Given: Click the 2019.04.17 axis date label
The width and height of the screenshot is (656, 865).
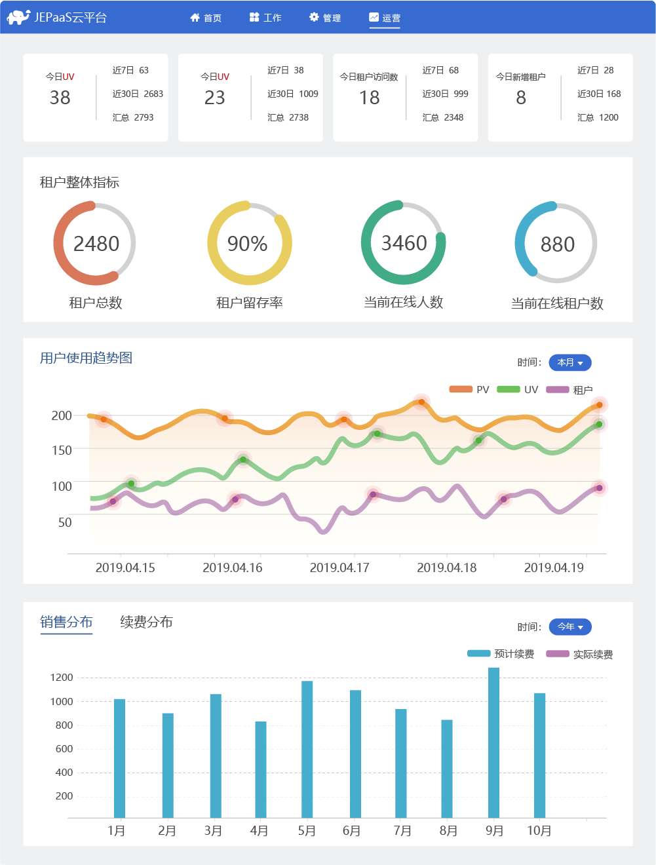Looking at the screenshot, I should coord(339,567).
